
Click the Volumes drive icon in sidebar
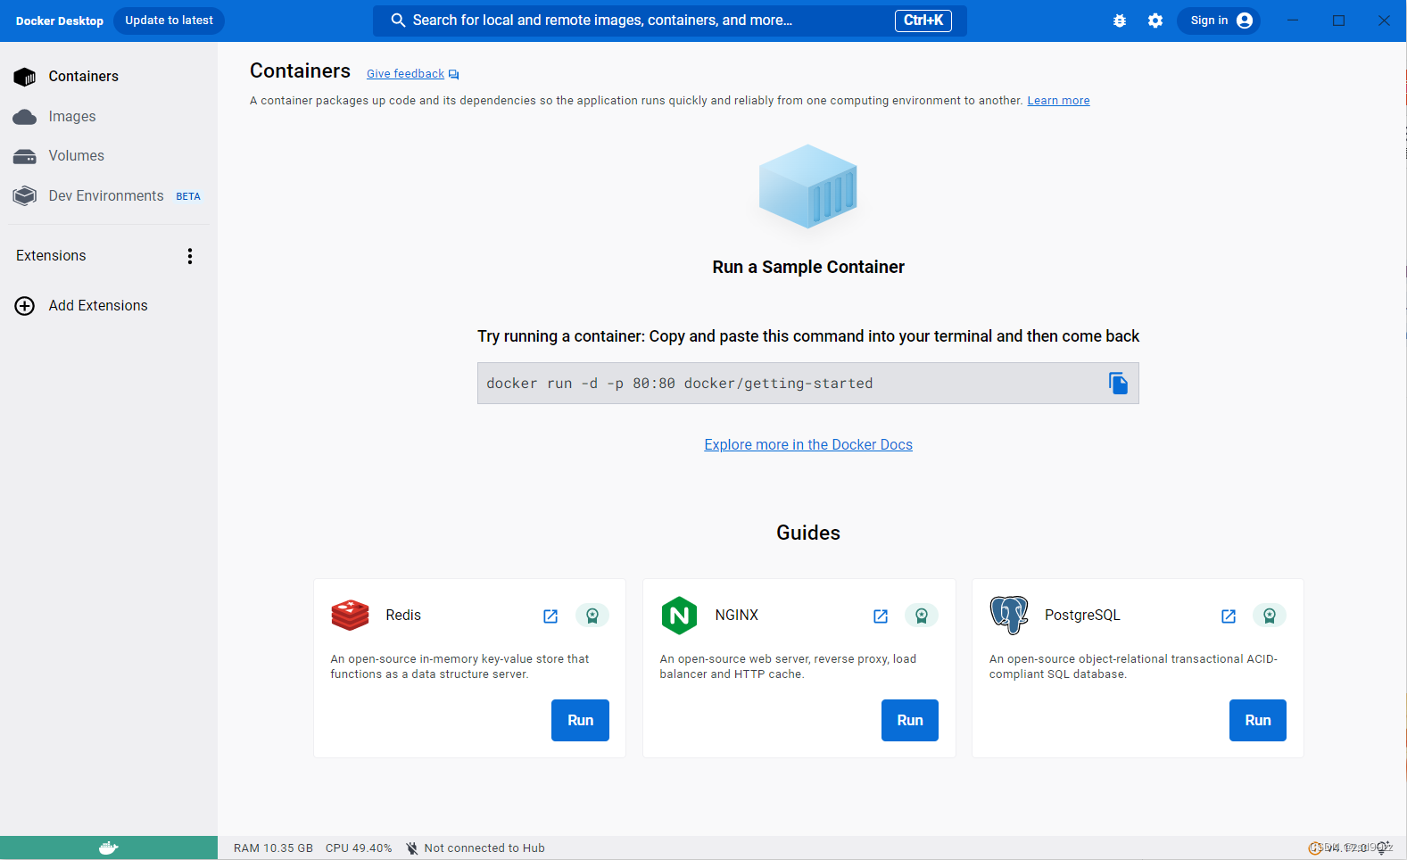click(x=25, y=157)
